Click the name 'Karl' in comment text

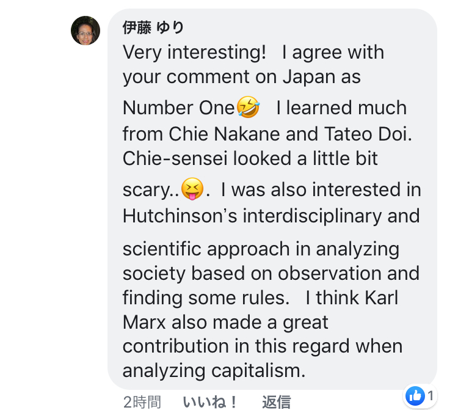pos(382,298)
